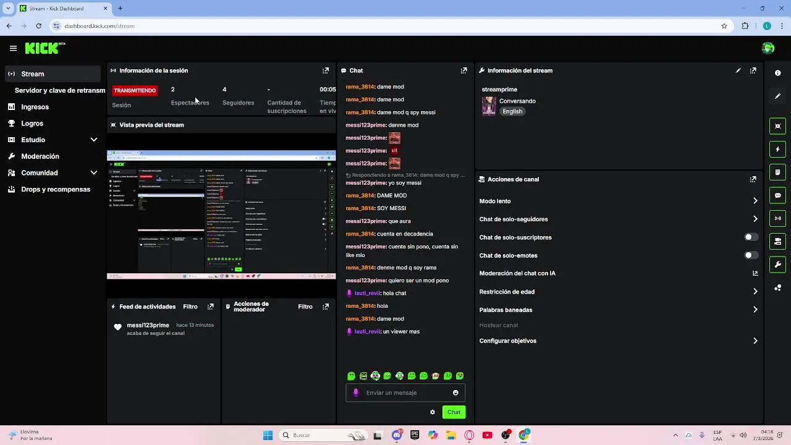Image resolution: width=791 pixels, height=445 pixels.
Task: Open the emoji picker in message box
Action: tap(455, 392)
